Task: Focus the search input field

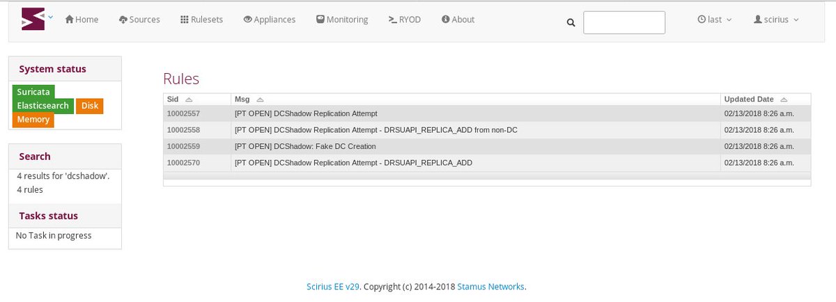Action: pos(624,22)
